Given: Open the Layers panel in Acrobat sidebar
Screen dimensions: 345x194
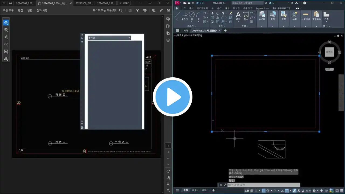Looking at the screenshot, I should tap(168, 40).
